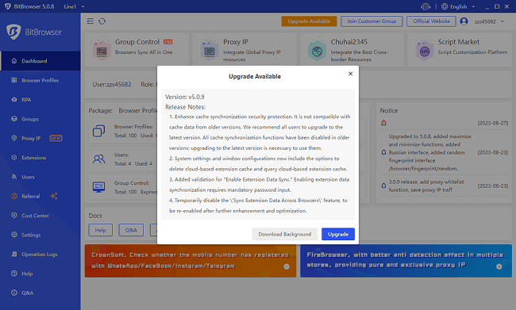The width and height of the screenshot is (516, 310).
Task: Open the Chuhai2345 card
Action: tap(352, 50)
